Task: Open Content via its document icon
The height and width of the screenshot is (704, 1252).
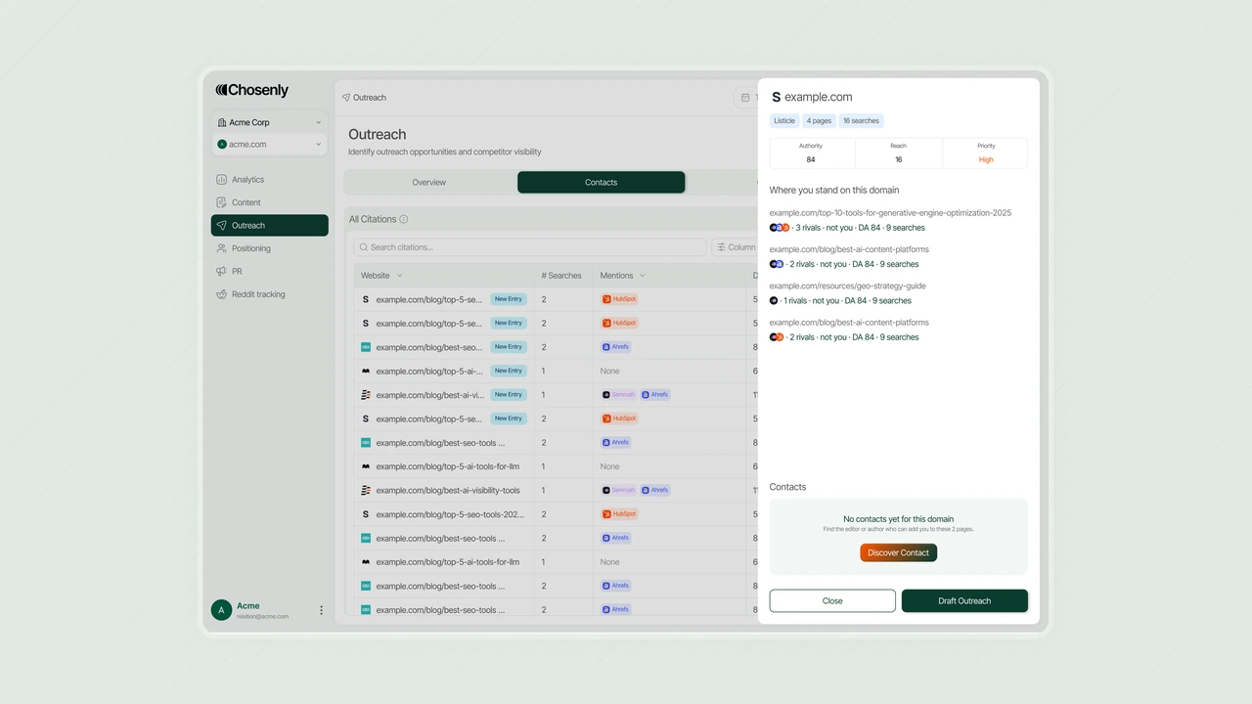Action: pyautogui.click(x=222, y=202)
